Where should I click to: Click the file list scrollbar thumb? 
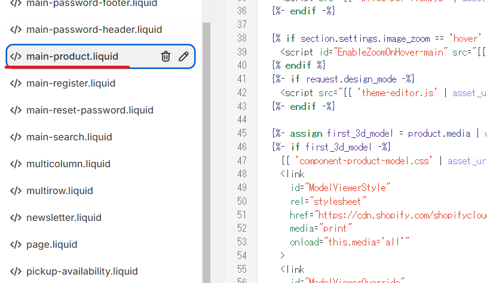(x=206, y=153)
